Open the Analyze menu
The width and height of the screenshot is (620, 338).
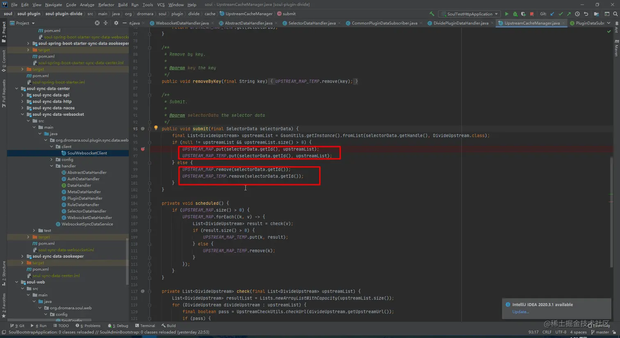click(x=87, y=5)
